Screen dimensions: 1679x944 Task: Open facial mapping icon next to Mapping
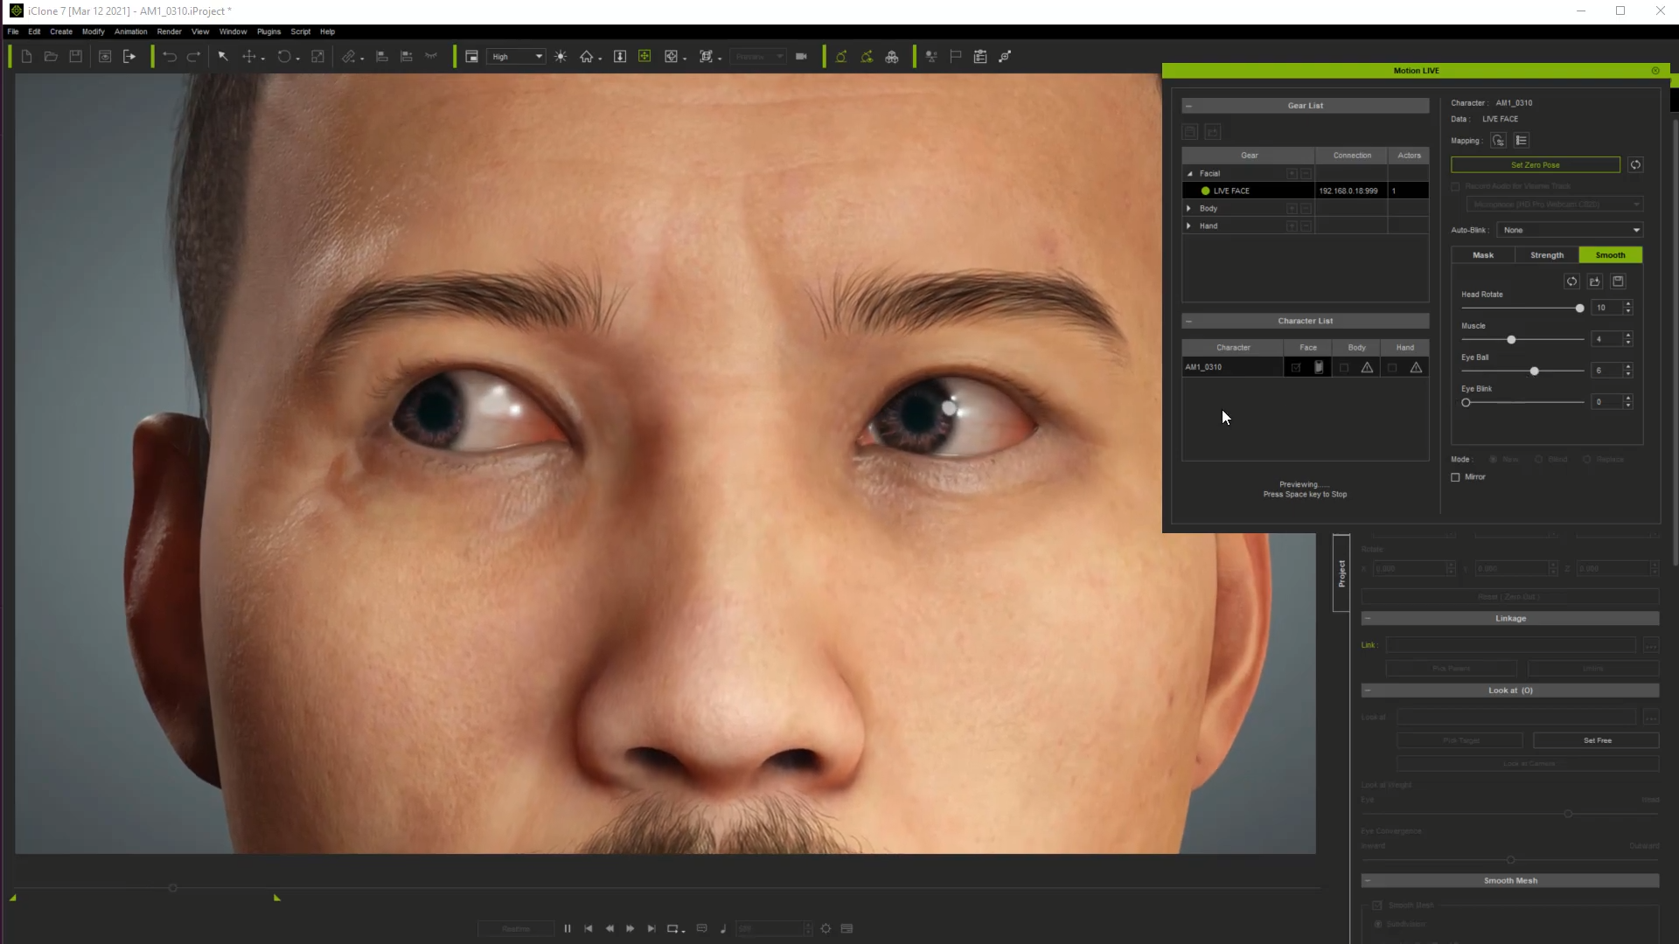(1499, 141)
